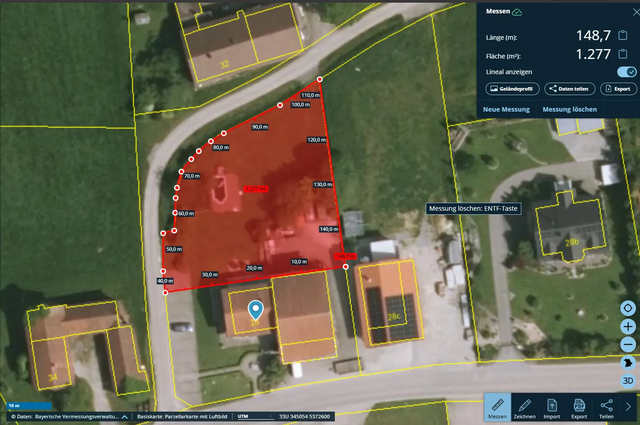Activate the Messen tool in bottom toolbar

tap(497, 408)
